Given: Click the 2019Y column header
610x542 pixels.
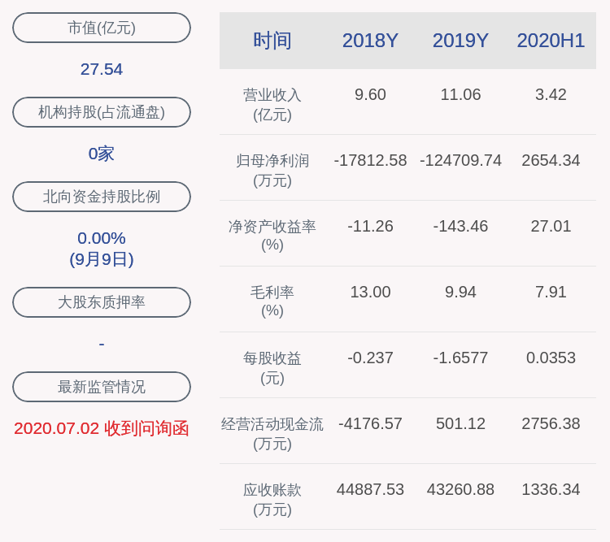Looking at the screenshot, I should click(460, 41).
